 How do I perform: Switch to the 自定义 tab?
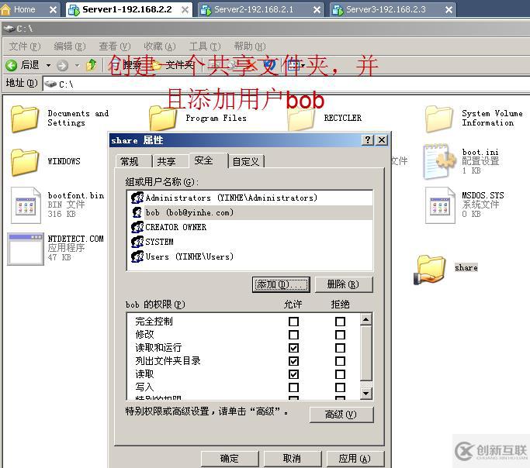(x=247, y=161)
